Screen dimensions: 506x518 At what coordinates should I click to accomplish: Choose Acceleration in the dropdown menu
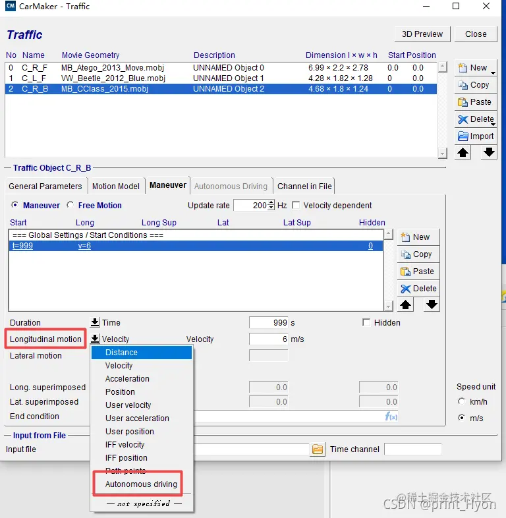pyautogui.click(x=142, y=379)
